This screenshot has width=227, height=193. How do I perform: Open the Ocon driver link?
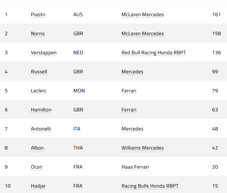(x=37, y=167)
